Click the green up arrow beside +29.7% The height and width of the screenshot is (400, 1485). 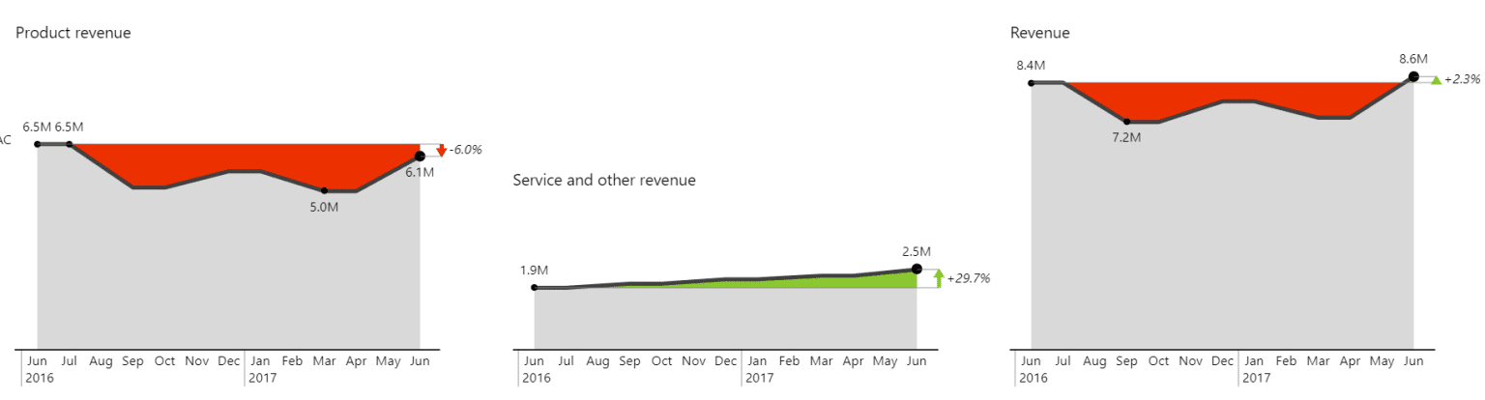[x=938, y=278]
